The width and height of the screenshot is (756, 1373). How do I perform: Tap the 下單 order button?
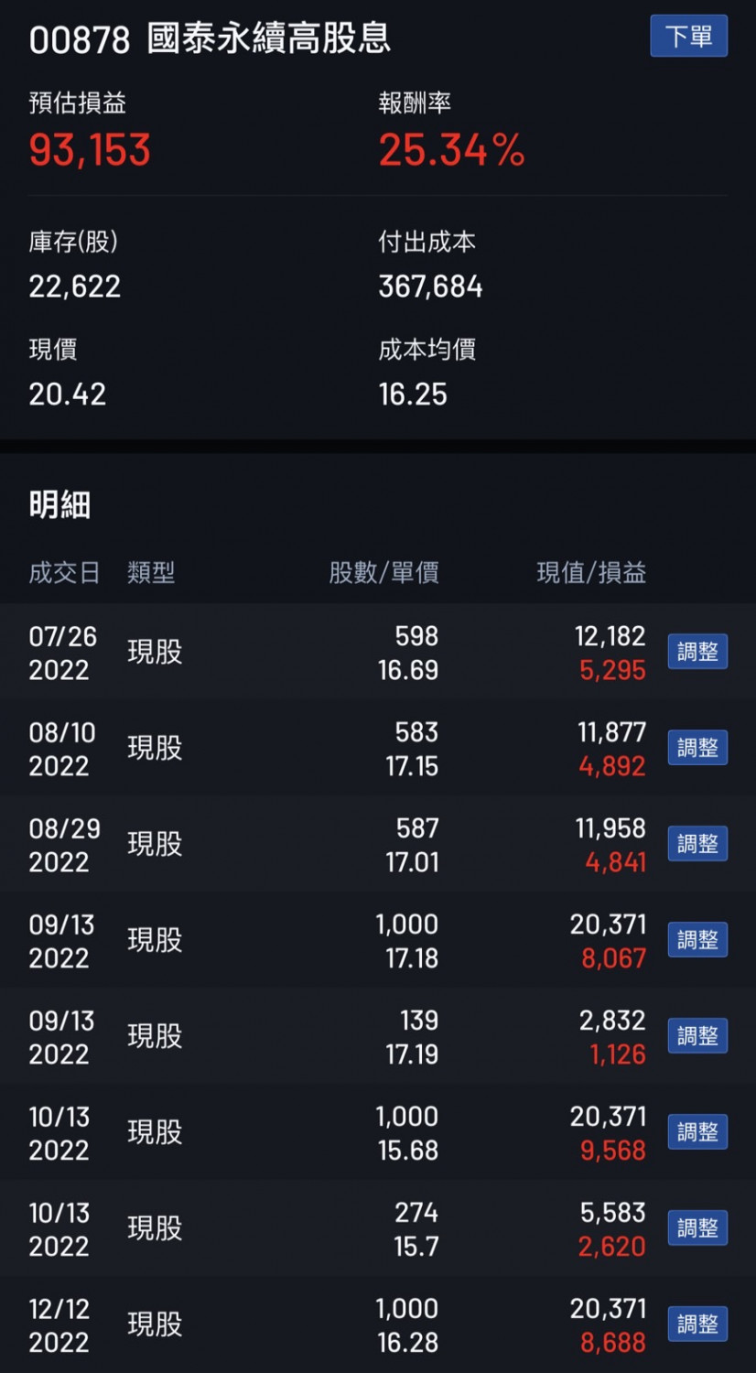click(688, 37)
